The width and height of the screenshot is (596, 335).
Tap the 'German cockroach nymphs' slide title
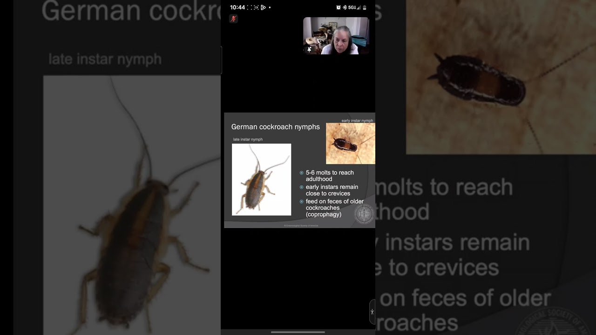pyautogui.click(x=276, y=127)
